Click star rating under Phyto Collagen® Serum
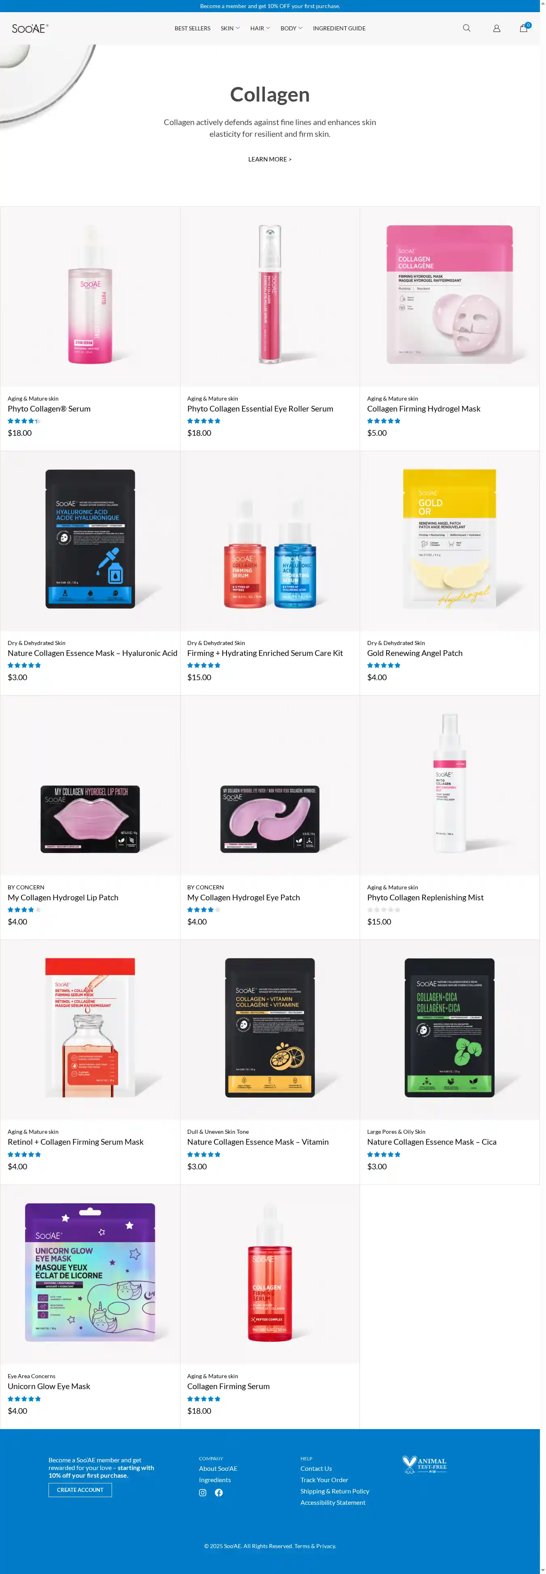The image size is (546, 1574). [x=24, y=421]
